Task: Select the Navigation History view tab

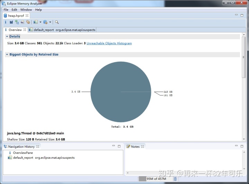Action: (x=21, y=147)
